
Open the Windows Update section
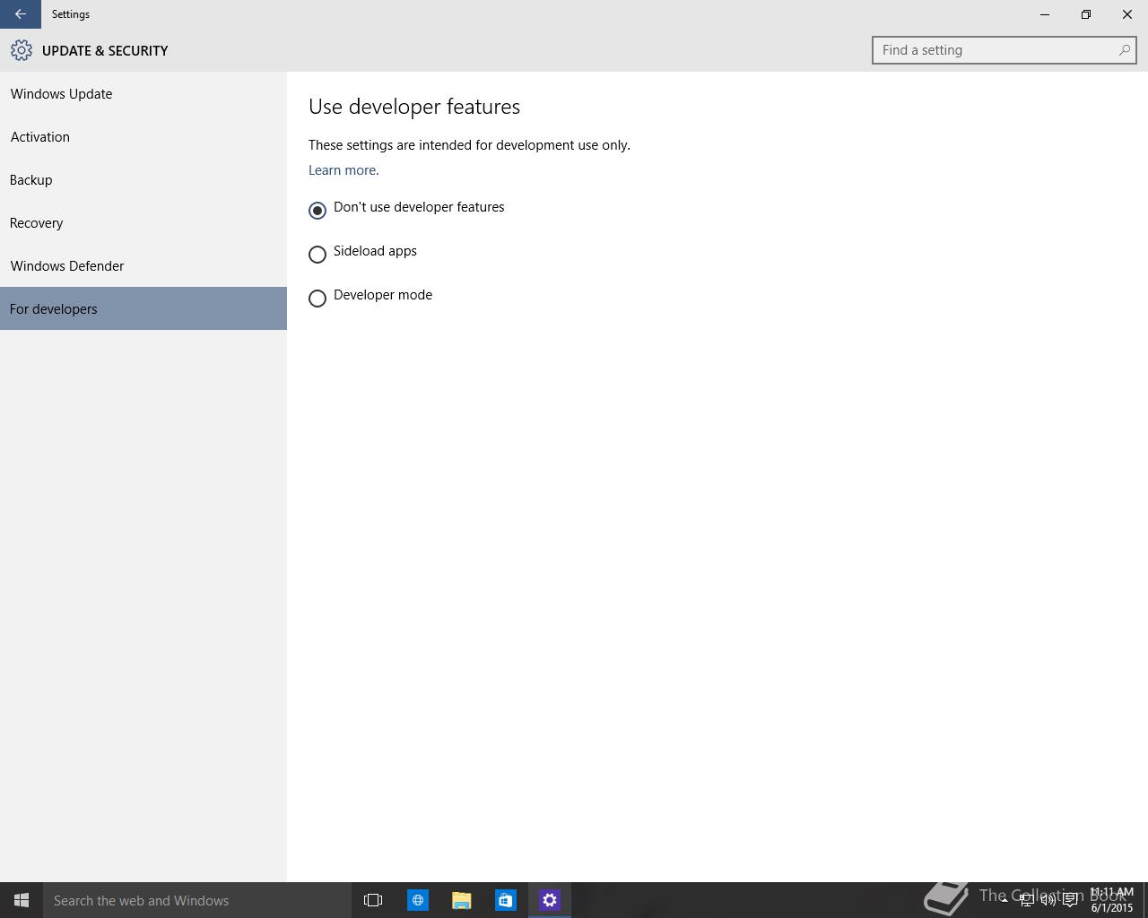point(143,93)
